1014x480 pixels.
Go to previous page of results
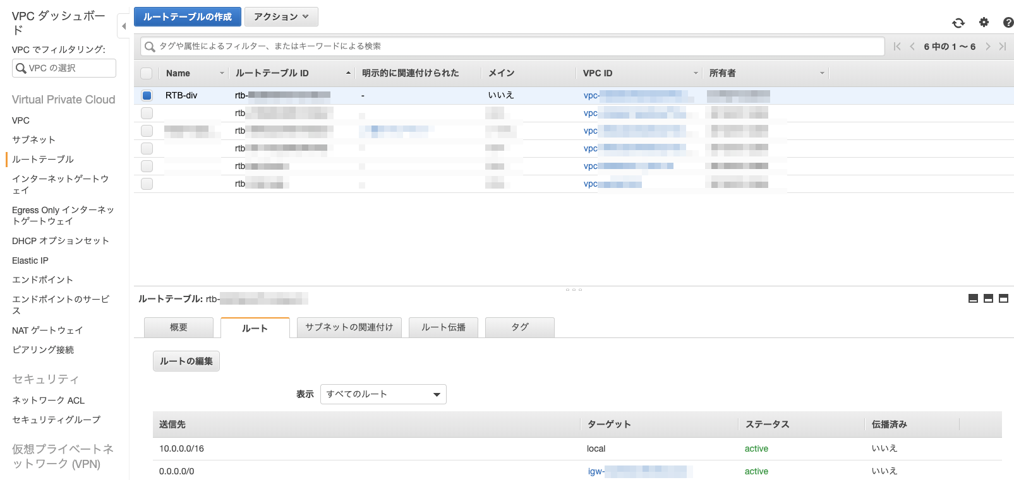(x=912, y=46)
